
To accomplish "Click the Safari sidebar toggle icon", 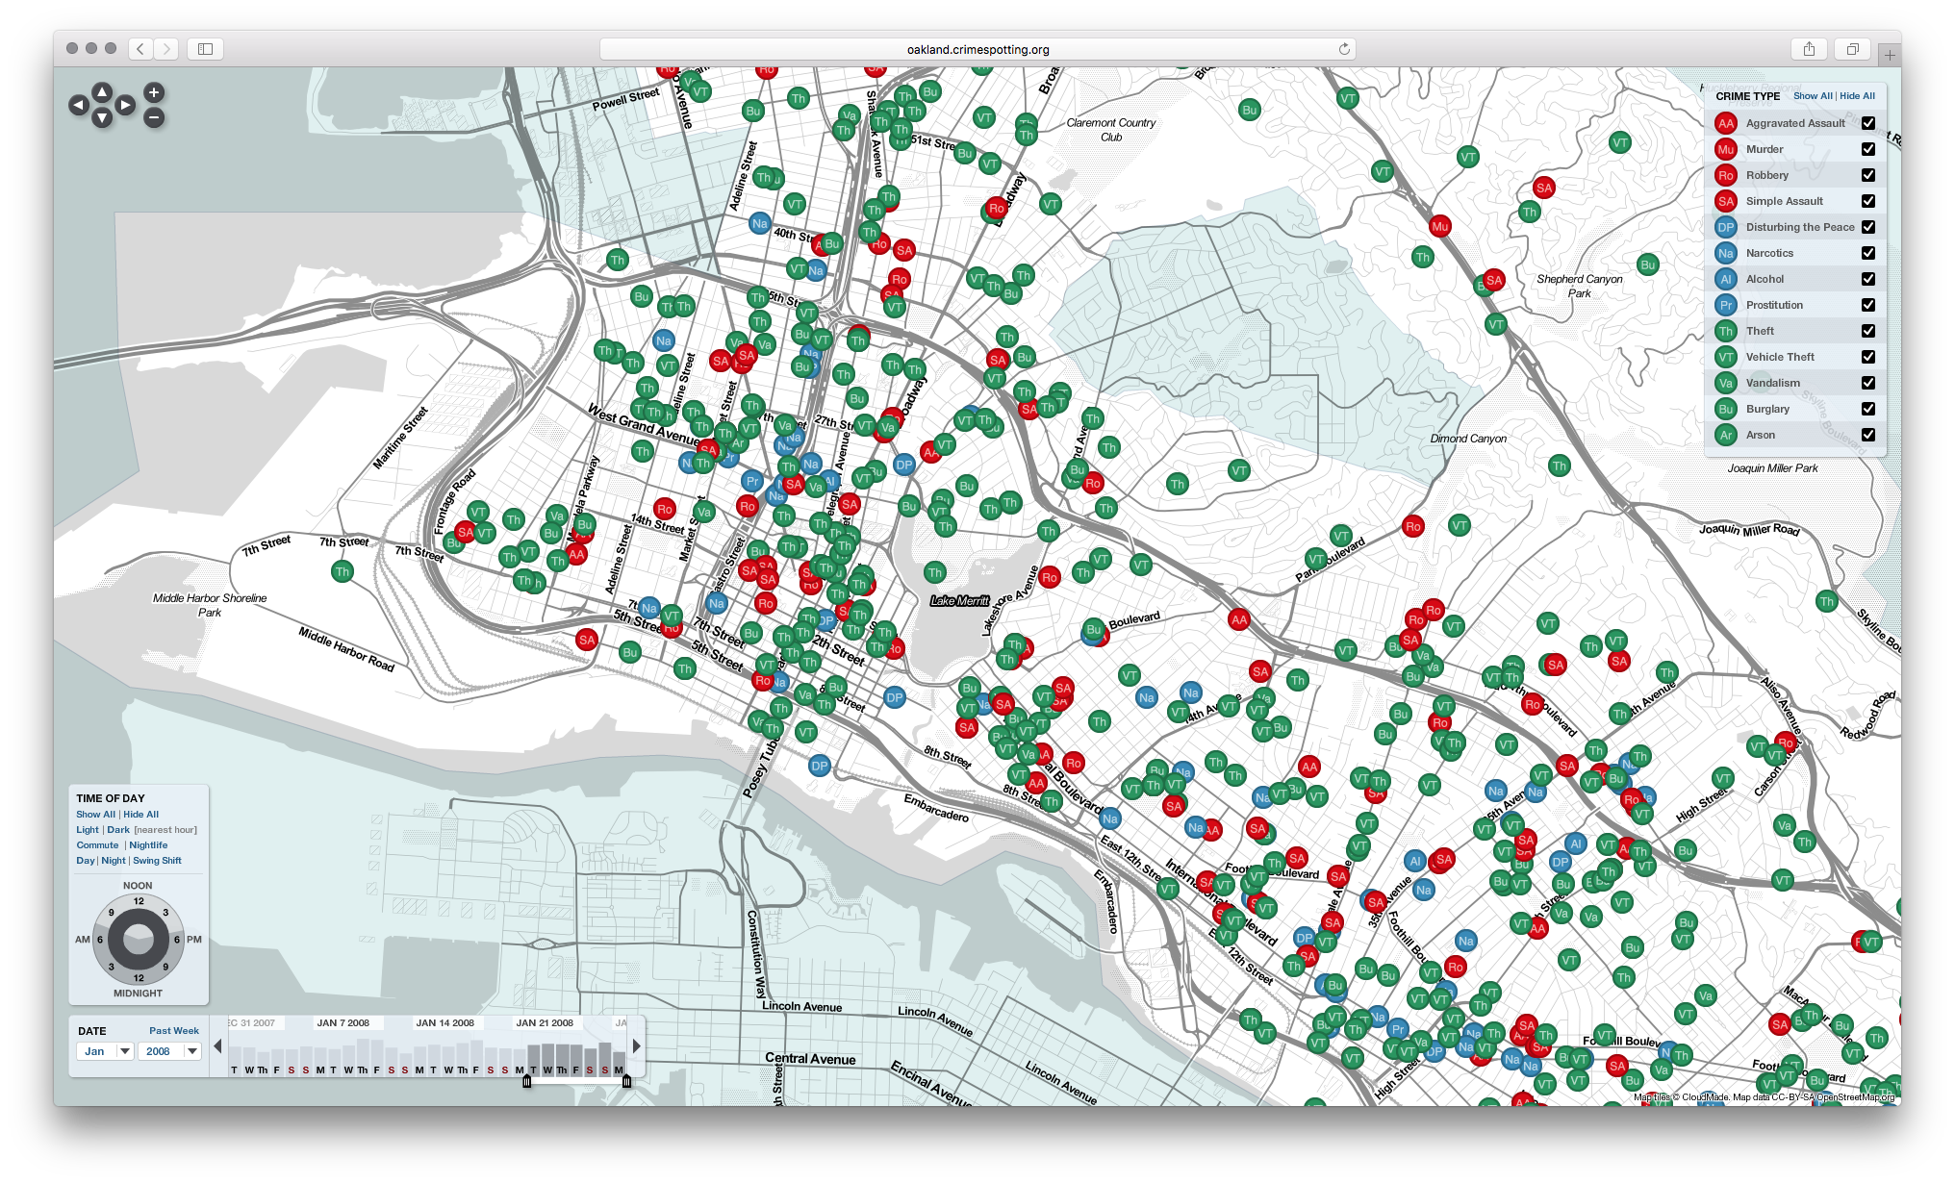I will pos(205,49).
